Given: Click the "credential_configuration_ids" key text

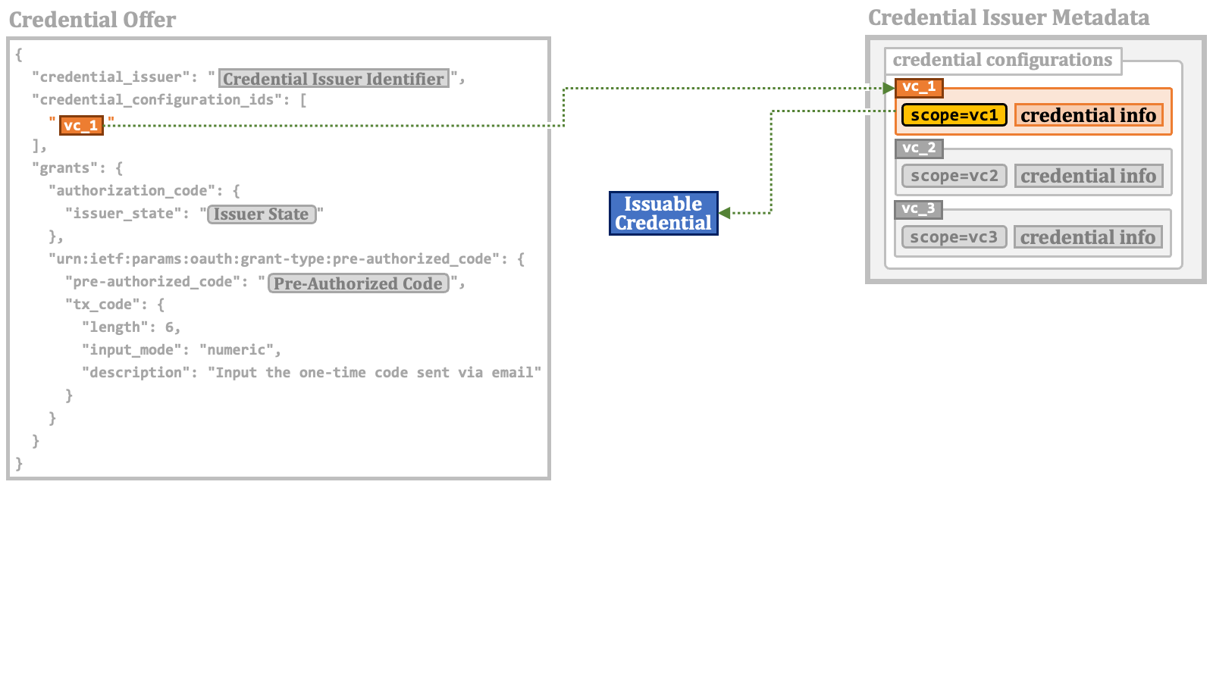Looking at the screenshot, I should coord(156,100).
